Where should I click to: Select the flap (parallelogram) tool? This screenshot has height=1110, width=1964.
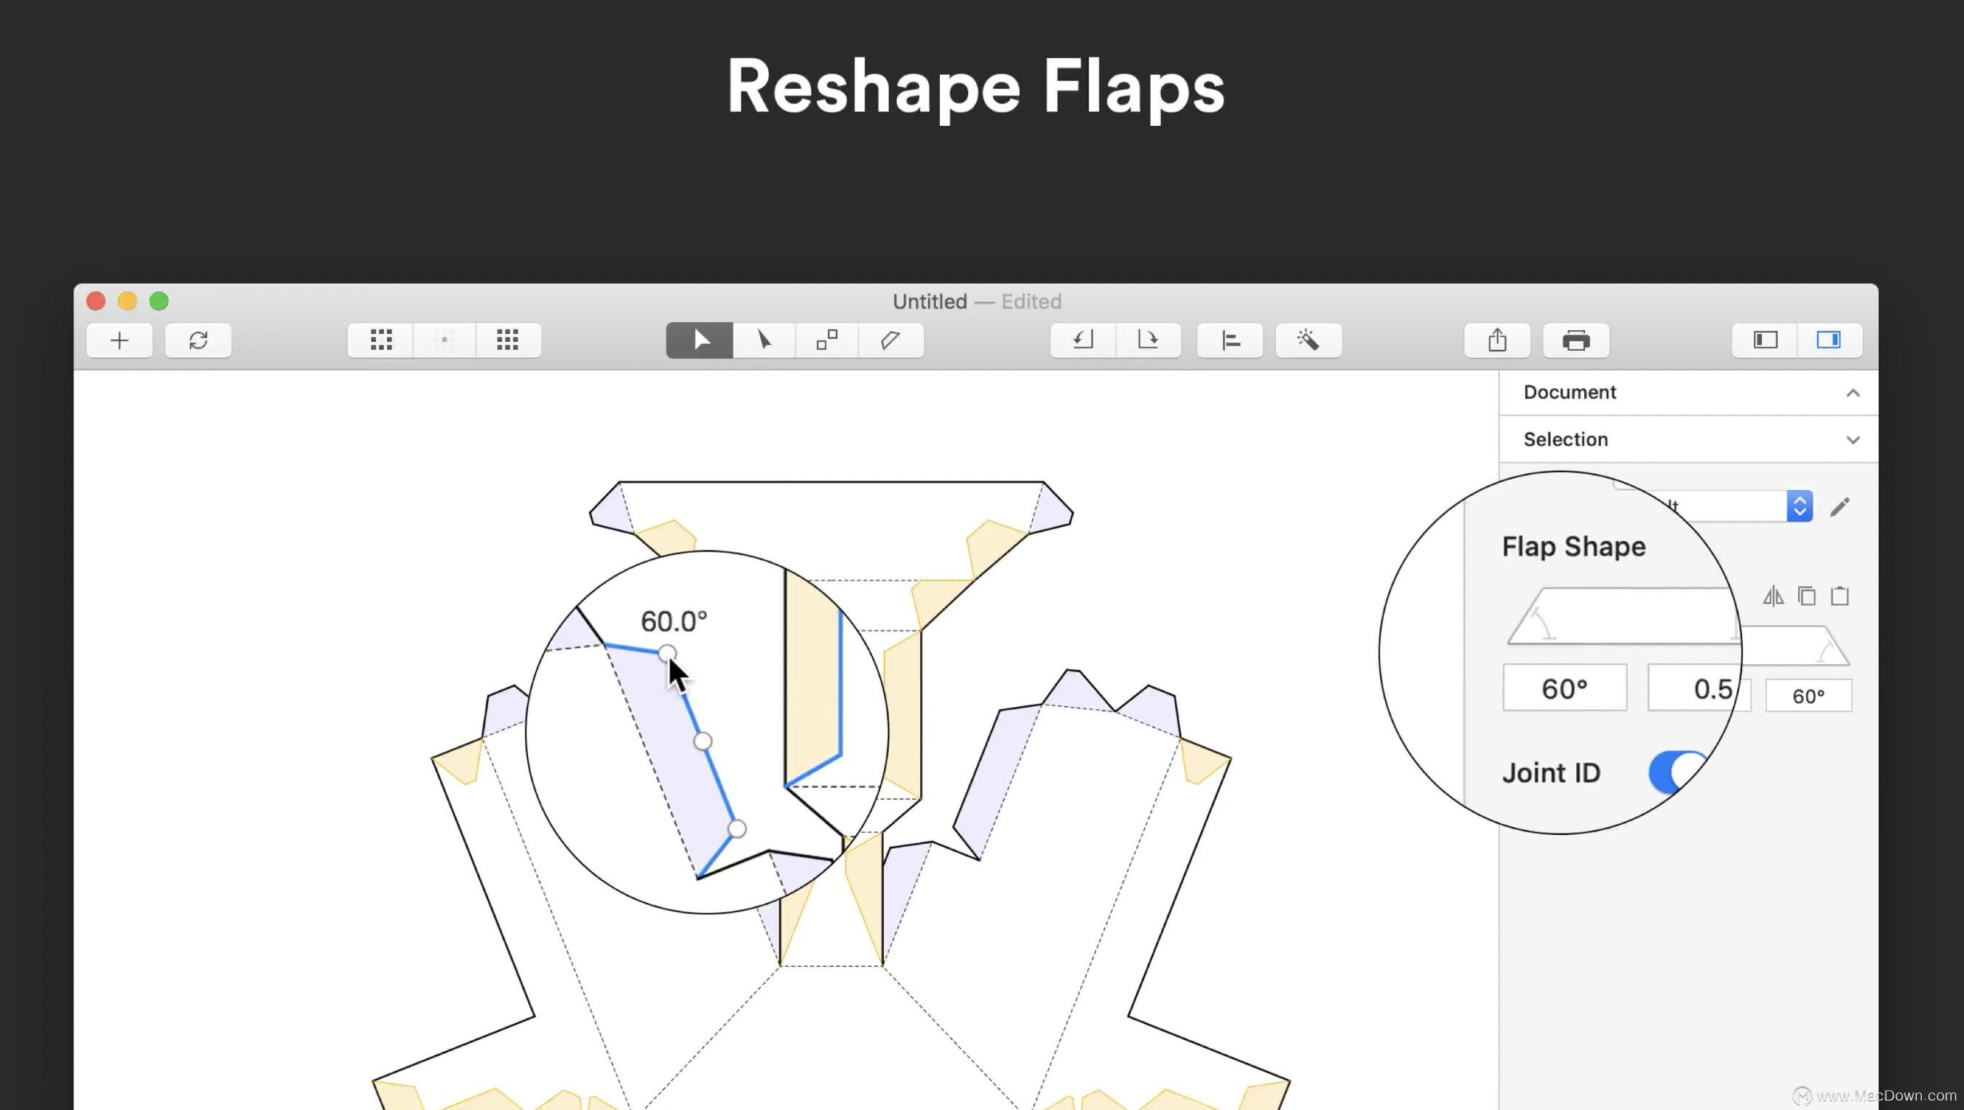(890, 340)
